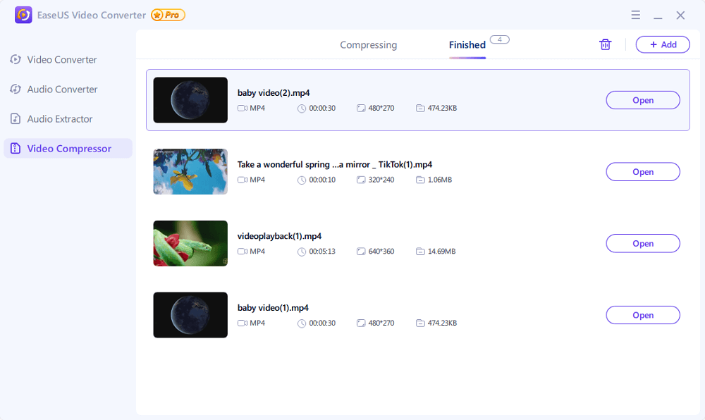The image size is (705, 420).
Task: Click the EaseUS app logo icon
Action: coord(23,15)
